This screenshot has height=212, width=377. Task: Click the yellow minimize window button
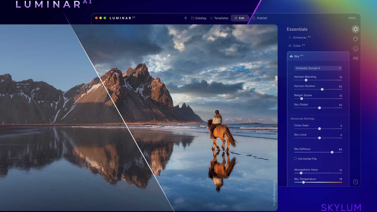pos(101,18)
